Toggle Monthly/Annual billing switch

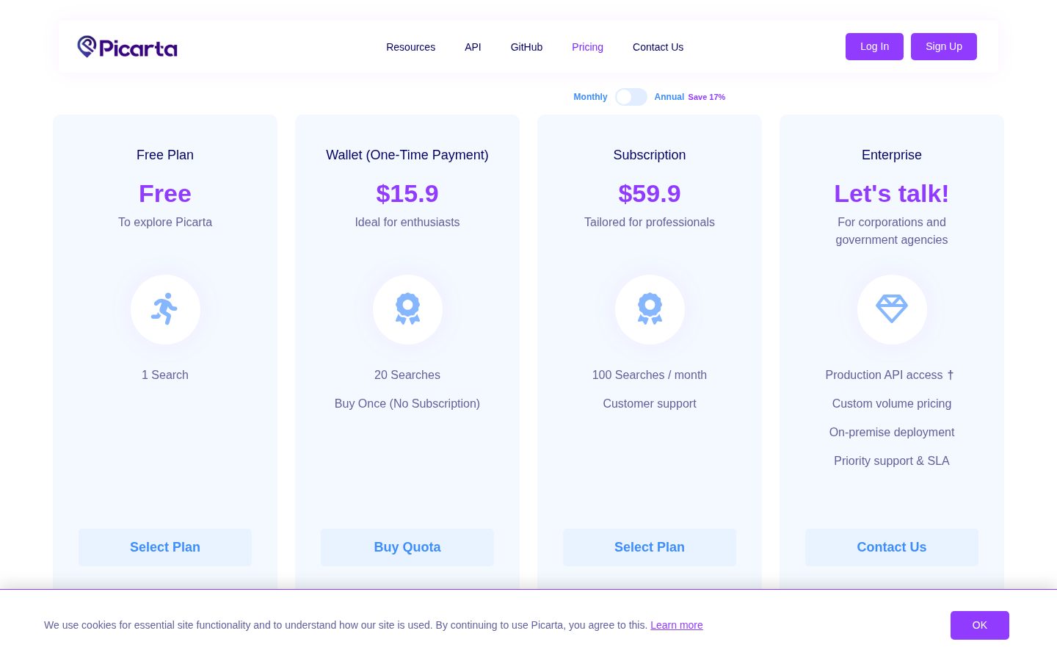tap(631, 97)
